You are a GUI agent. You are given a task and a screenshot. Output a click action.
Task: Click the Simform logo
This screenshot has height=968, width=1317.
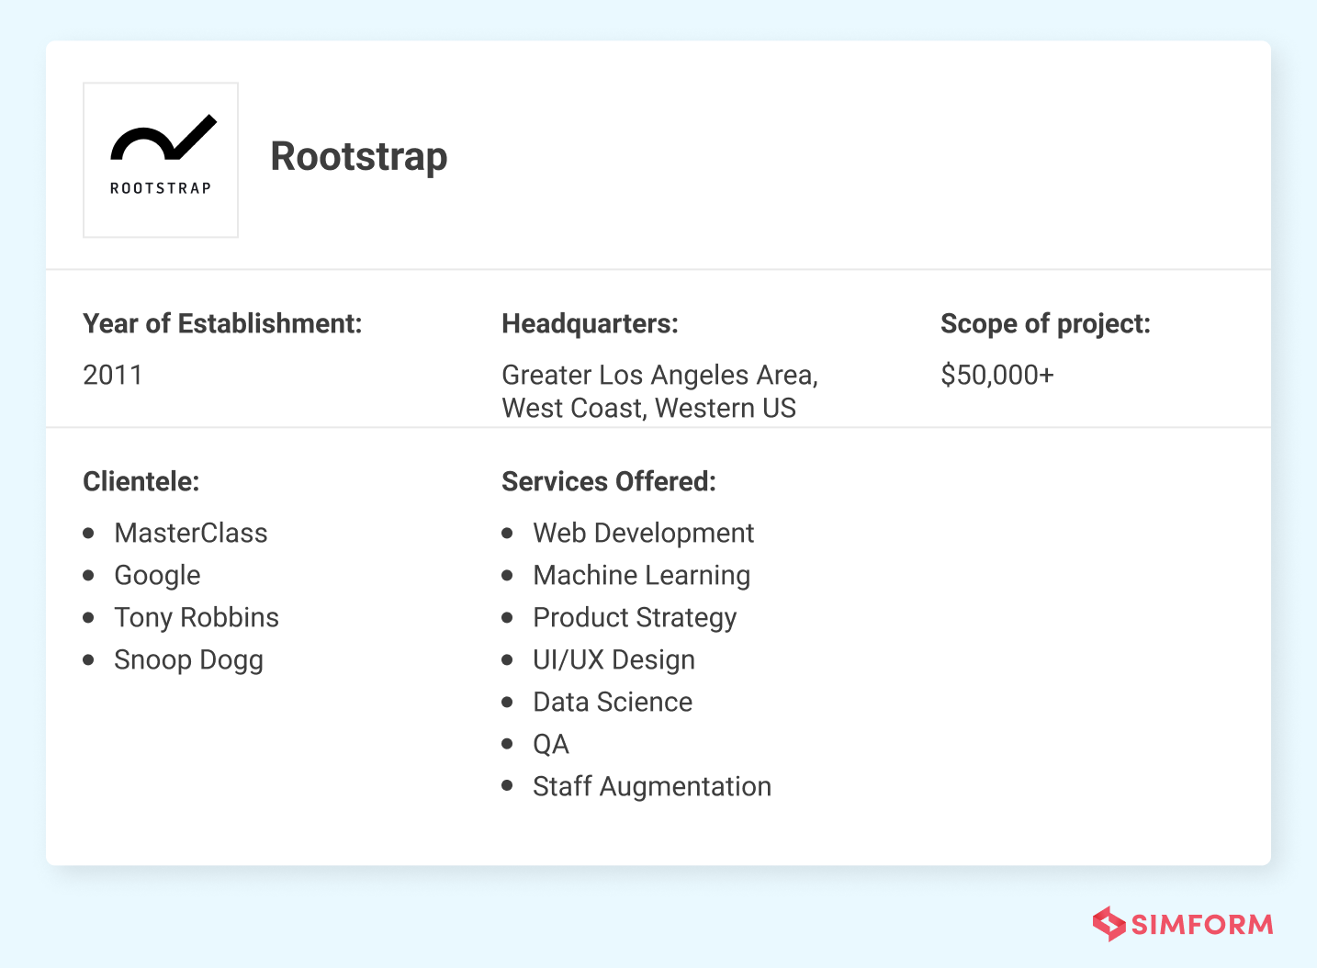[x=1183, y=924]
